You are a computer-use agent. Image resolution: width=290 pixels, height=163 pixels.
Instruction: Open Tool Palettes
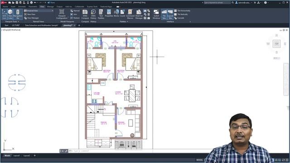click(x=101, y=14)
